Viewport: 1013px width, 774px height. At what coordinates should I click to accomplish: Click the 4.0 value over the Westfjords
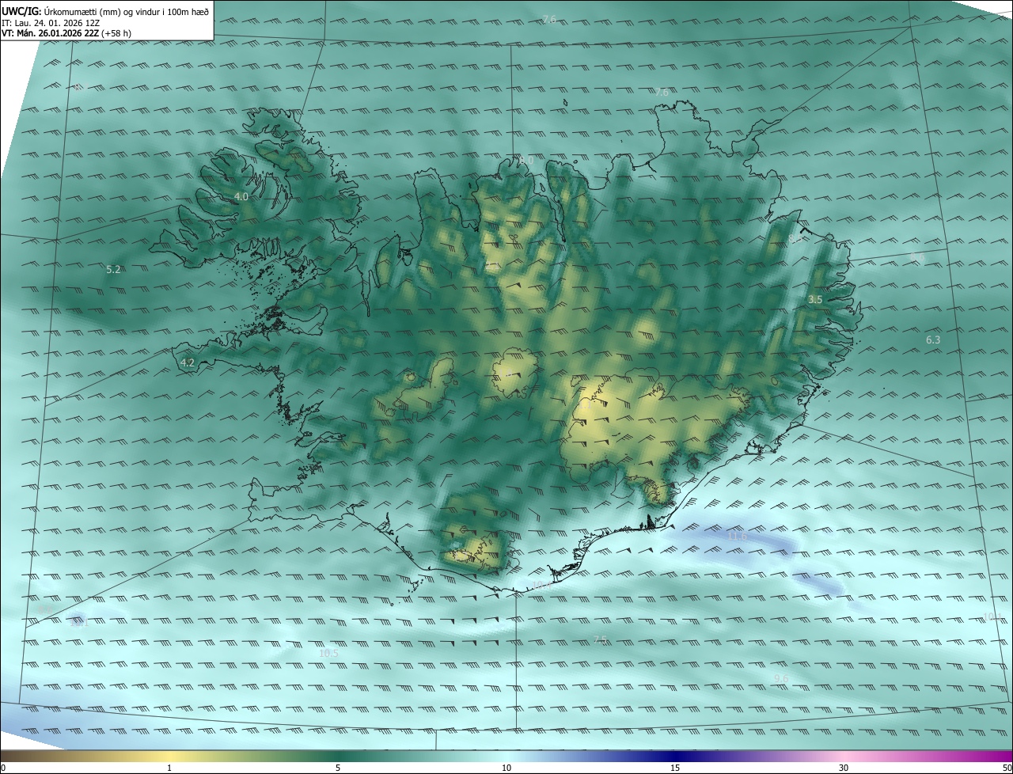pyautogui.click(x=241, y=196)
